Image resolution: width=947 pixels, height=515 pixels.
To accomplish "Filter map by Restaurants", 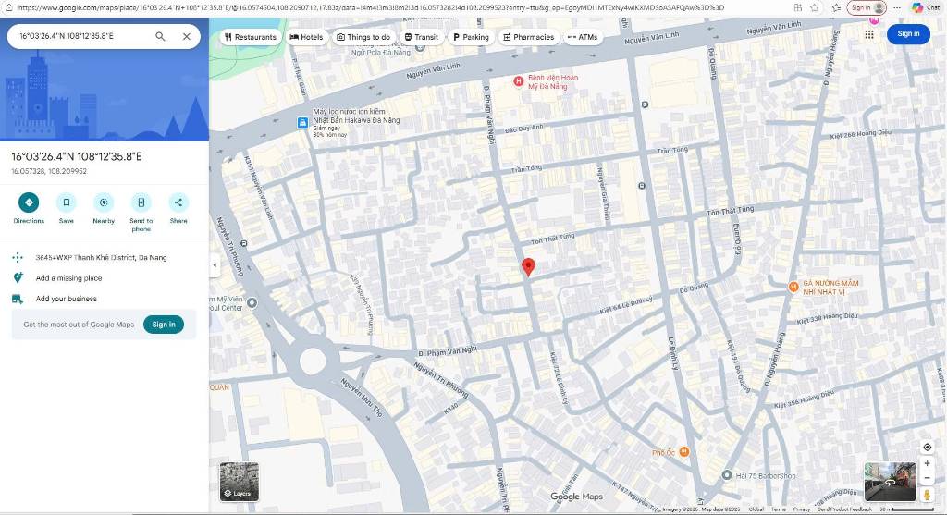I will [250, 37].
